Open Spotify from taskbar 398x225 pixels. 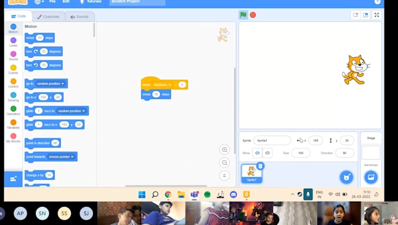click(207, 195)
